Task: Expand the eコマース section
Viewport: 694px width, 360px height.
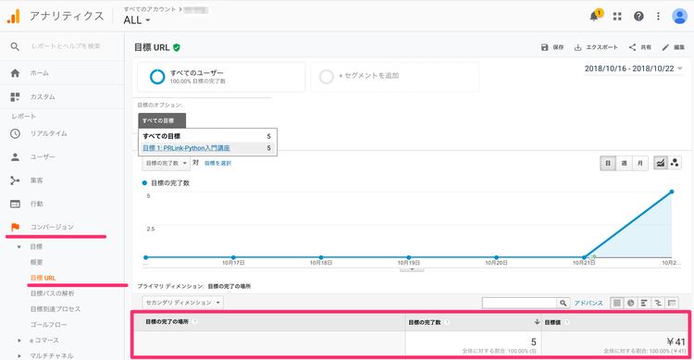Action: [19, 341]
